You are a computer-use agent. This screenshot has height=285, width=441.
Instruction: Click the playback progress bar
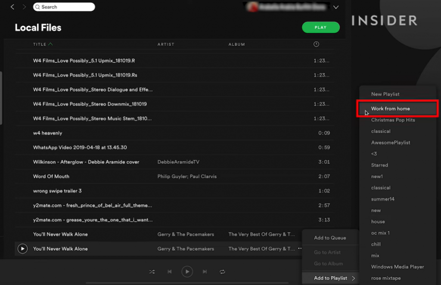[187, 283]
